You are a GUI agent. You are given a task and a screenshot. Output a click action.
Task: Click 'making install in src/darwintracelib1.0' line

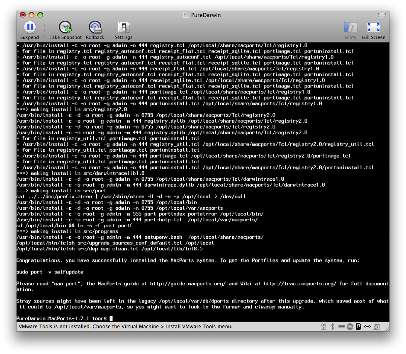point(80,173)
